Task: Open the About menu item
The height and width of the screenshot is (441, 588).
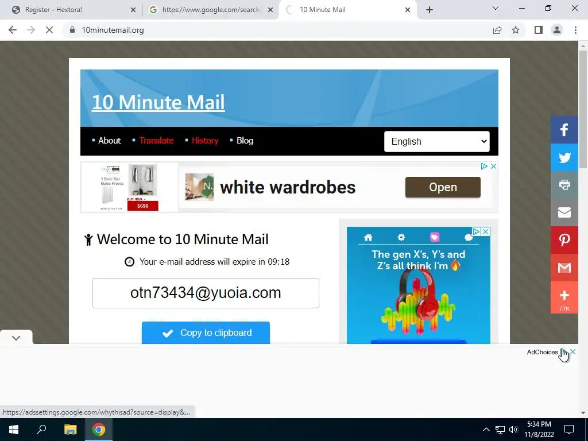Action: click(110, 141)
